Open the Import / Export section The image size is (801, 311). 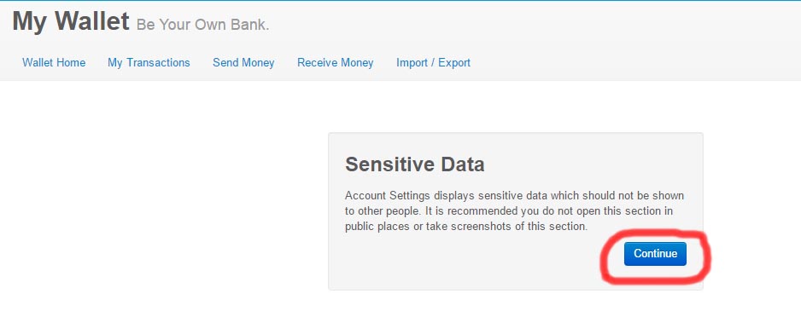(433, 63)
